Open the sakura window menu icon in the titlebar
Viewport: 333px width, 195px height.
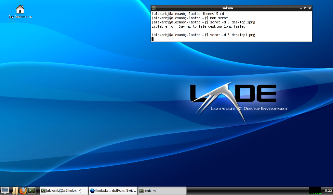[x=154, y=8]
